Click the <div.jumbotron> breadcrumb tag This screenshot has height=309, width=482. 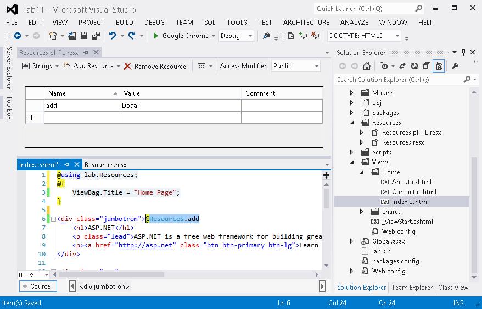click(x=104, y=286)
